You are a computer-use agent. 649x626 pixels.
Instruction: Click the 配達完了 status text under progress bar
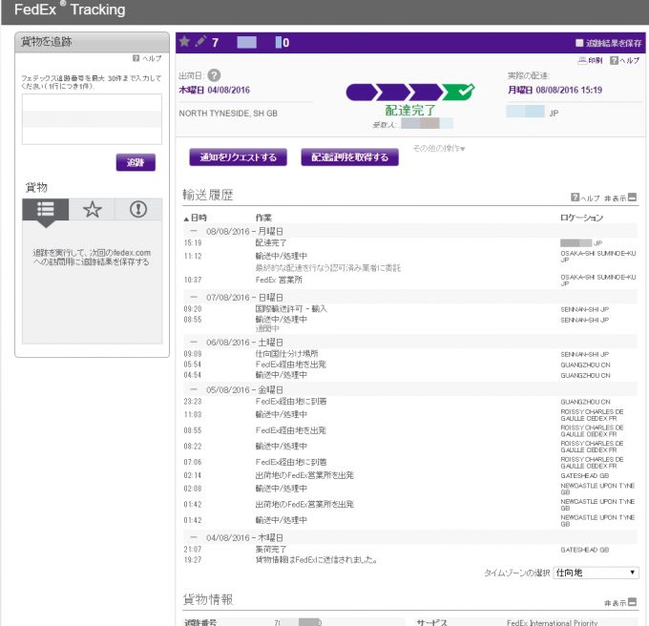[x=410, y=111]
